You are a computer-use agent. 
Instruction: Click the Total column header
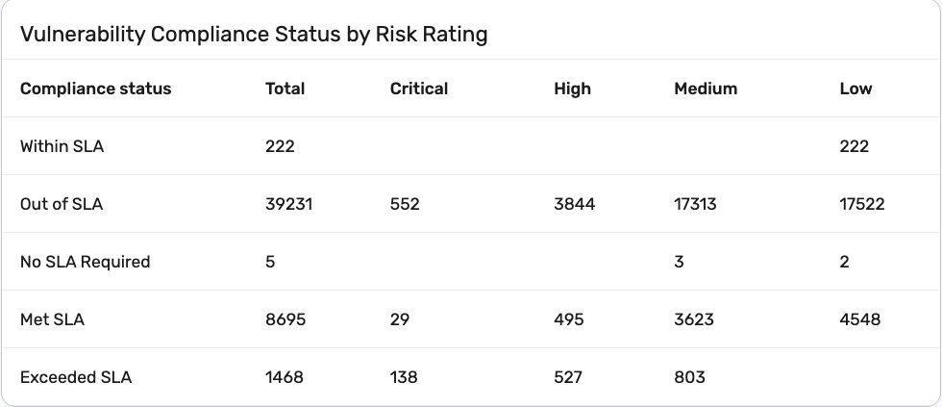click(285, 89)
